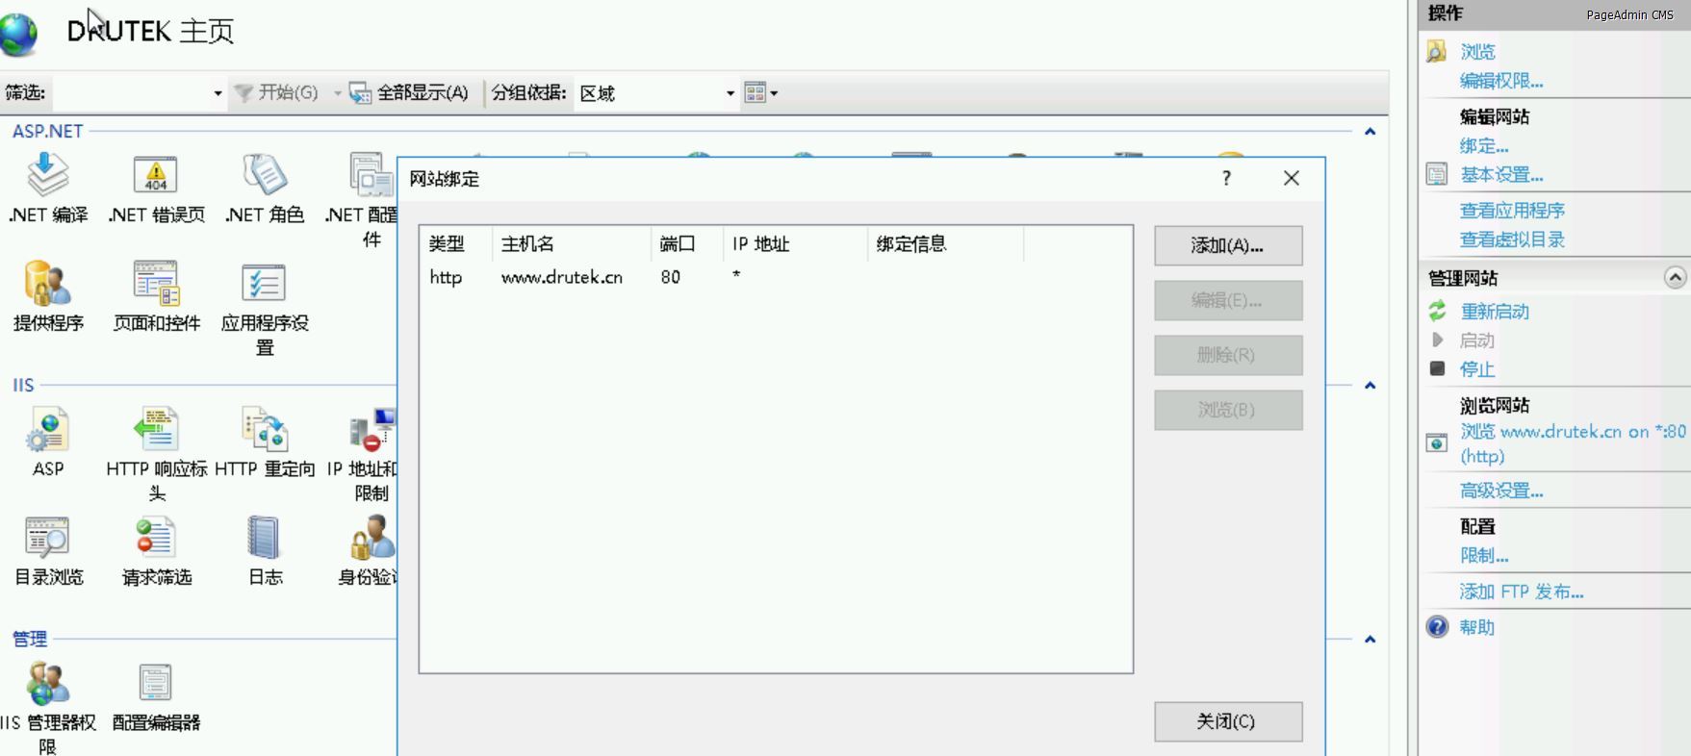Click the 帮助 action link
Screen dimensions: 1691x756
click(1477, 627)
